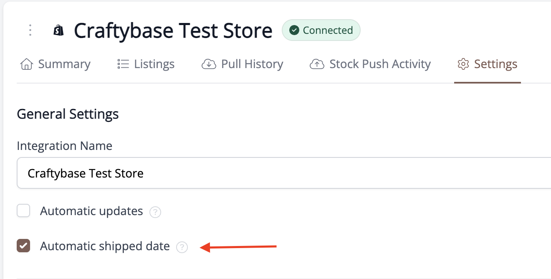Open the three-dot options menu beside store name
Screen dimensions: 551x279
point(30,30)
